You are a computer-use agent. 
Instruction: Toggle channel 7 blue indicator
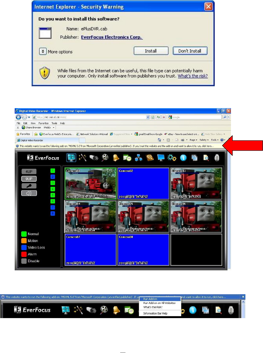pyautogui.click(x=53, y=207)
